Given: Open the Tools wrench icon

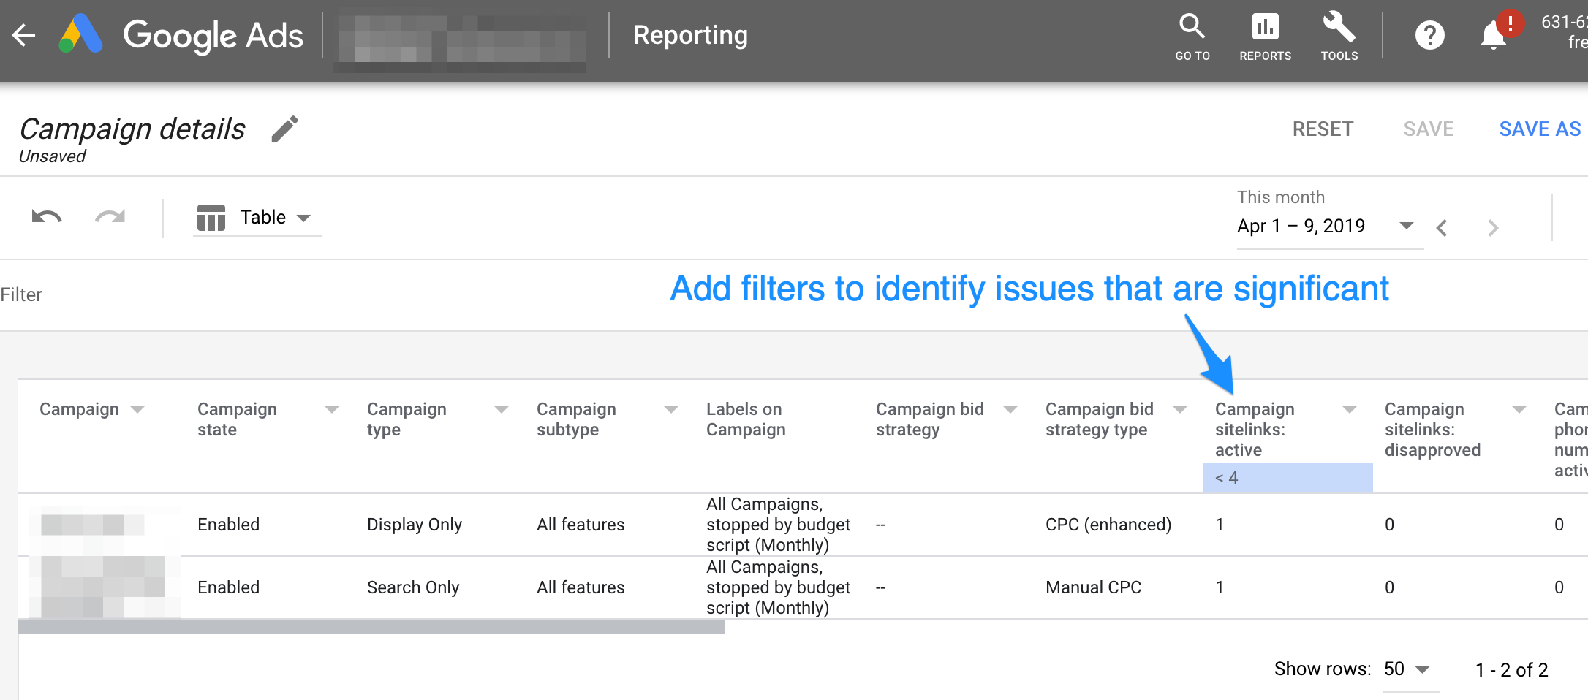Looking at the screenshot, I should (1339, 37).
